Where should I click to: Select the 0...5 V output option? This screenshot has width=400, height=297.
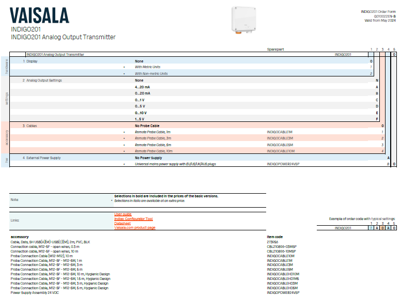pos(140,106)
